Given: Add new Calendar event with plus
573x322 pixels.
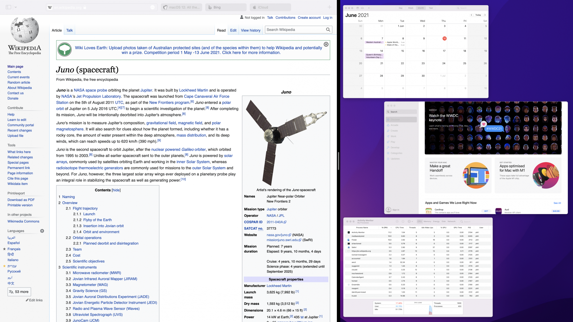Looking at the screenshot, I should click(369, 8).
